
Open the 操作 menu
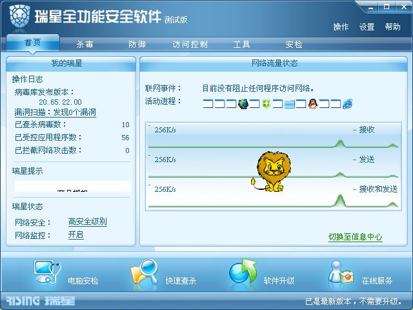pyautogui.click(x=341, y=27)
